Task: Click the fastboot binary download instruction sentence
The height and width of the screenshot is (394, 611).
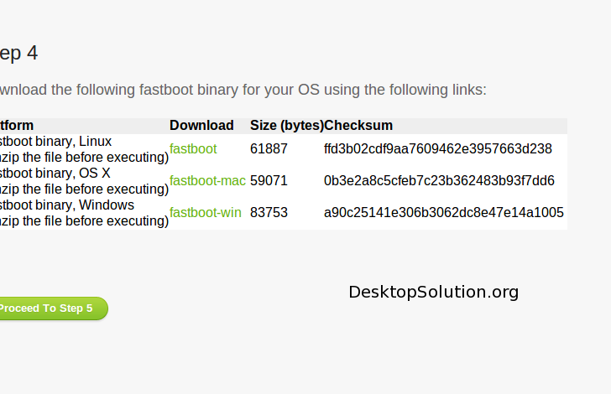Action: tap(242, 90)
